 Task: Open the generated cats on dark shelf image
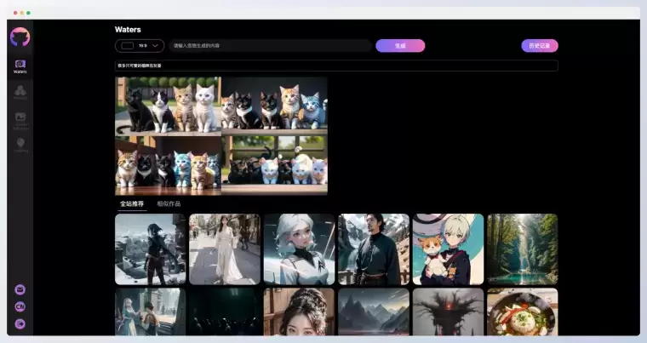274,106
